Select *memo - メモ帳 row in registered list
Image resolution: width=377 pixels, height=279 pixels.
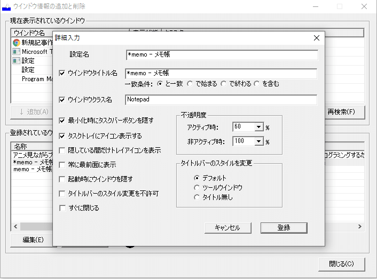[x=32, y=162]
